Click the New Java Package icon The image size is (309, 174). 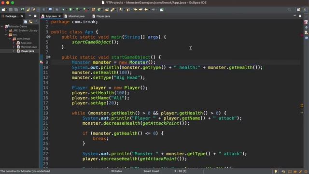tap(93, 10)
